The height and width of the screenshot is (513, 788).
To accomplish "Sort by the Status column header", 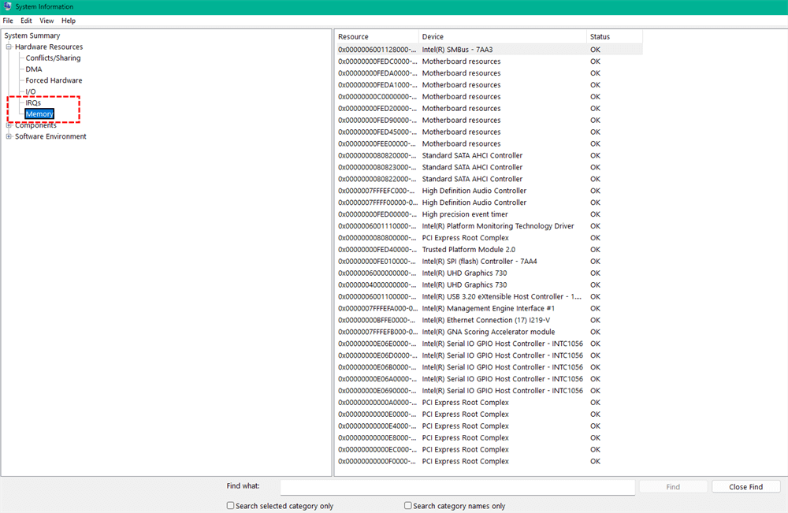I will pos(613,37).
